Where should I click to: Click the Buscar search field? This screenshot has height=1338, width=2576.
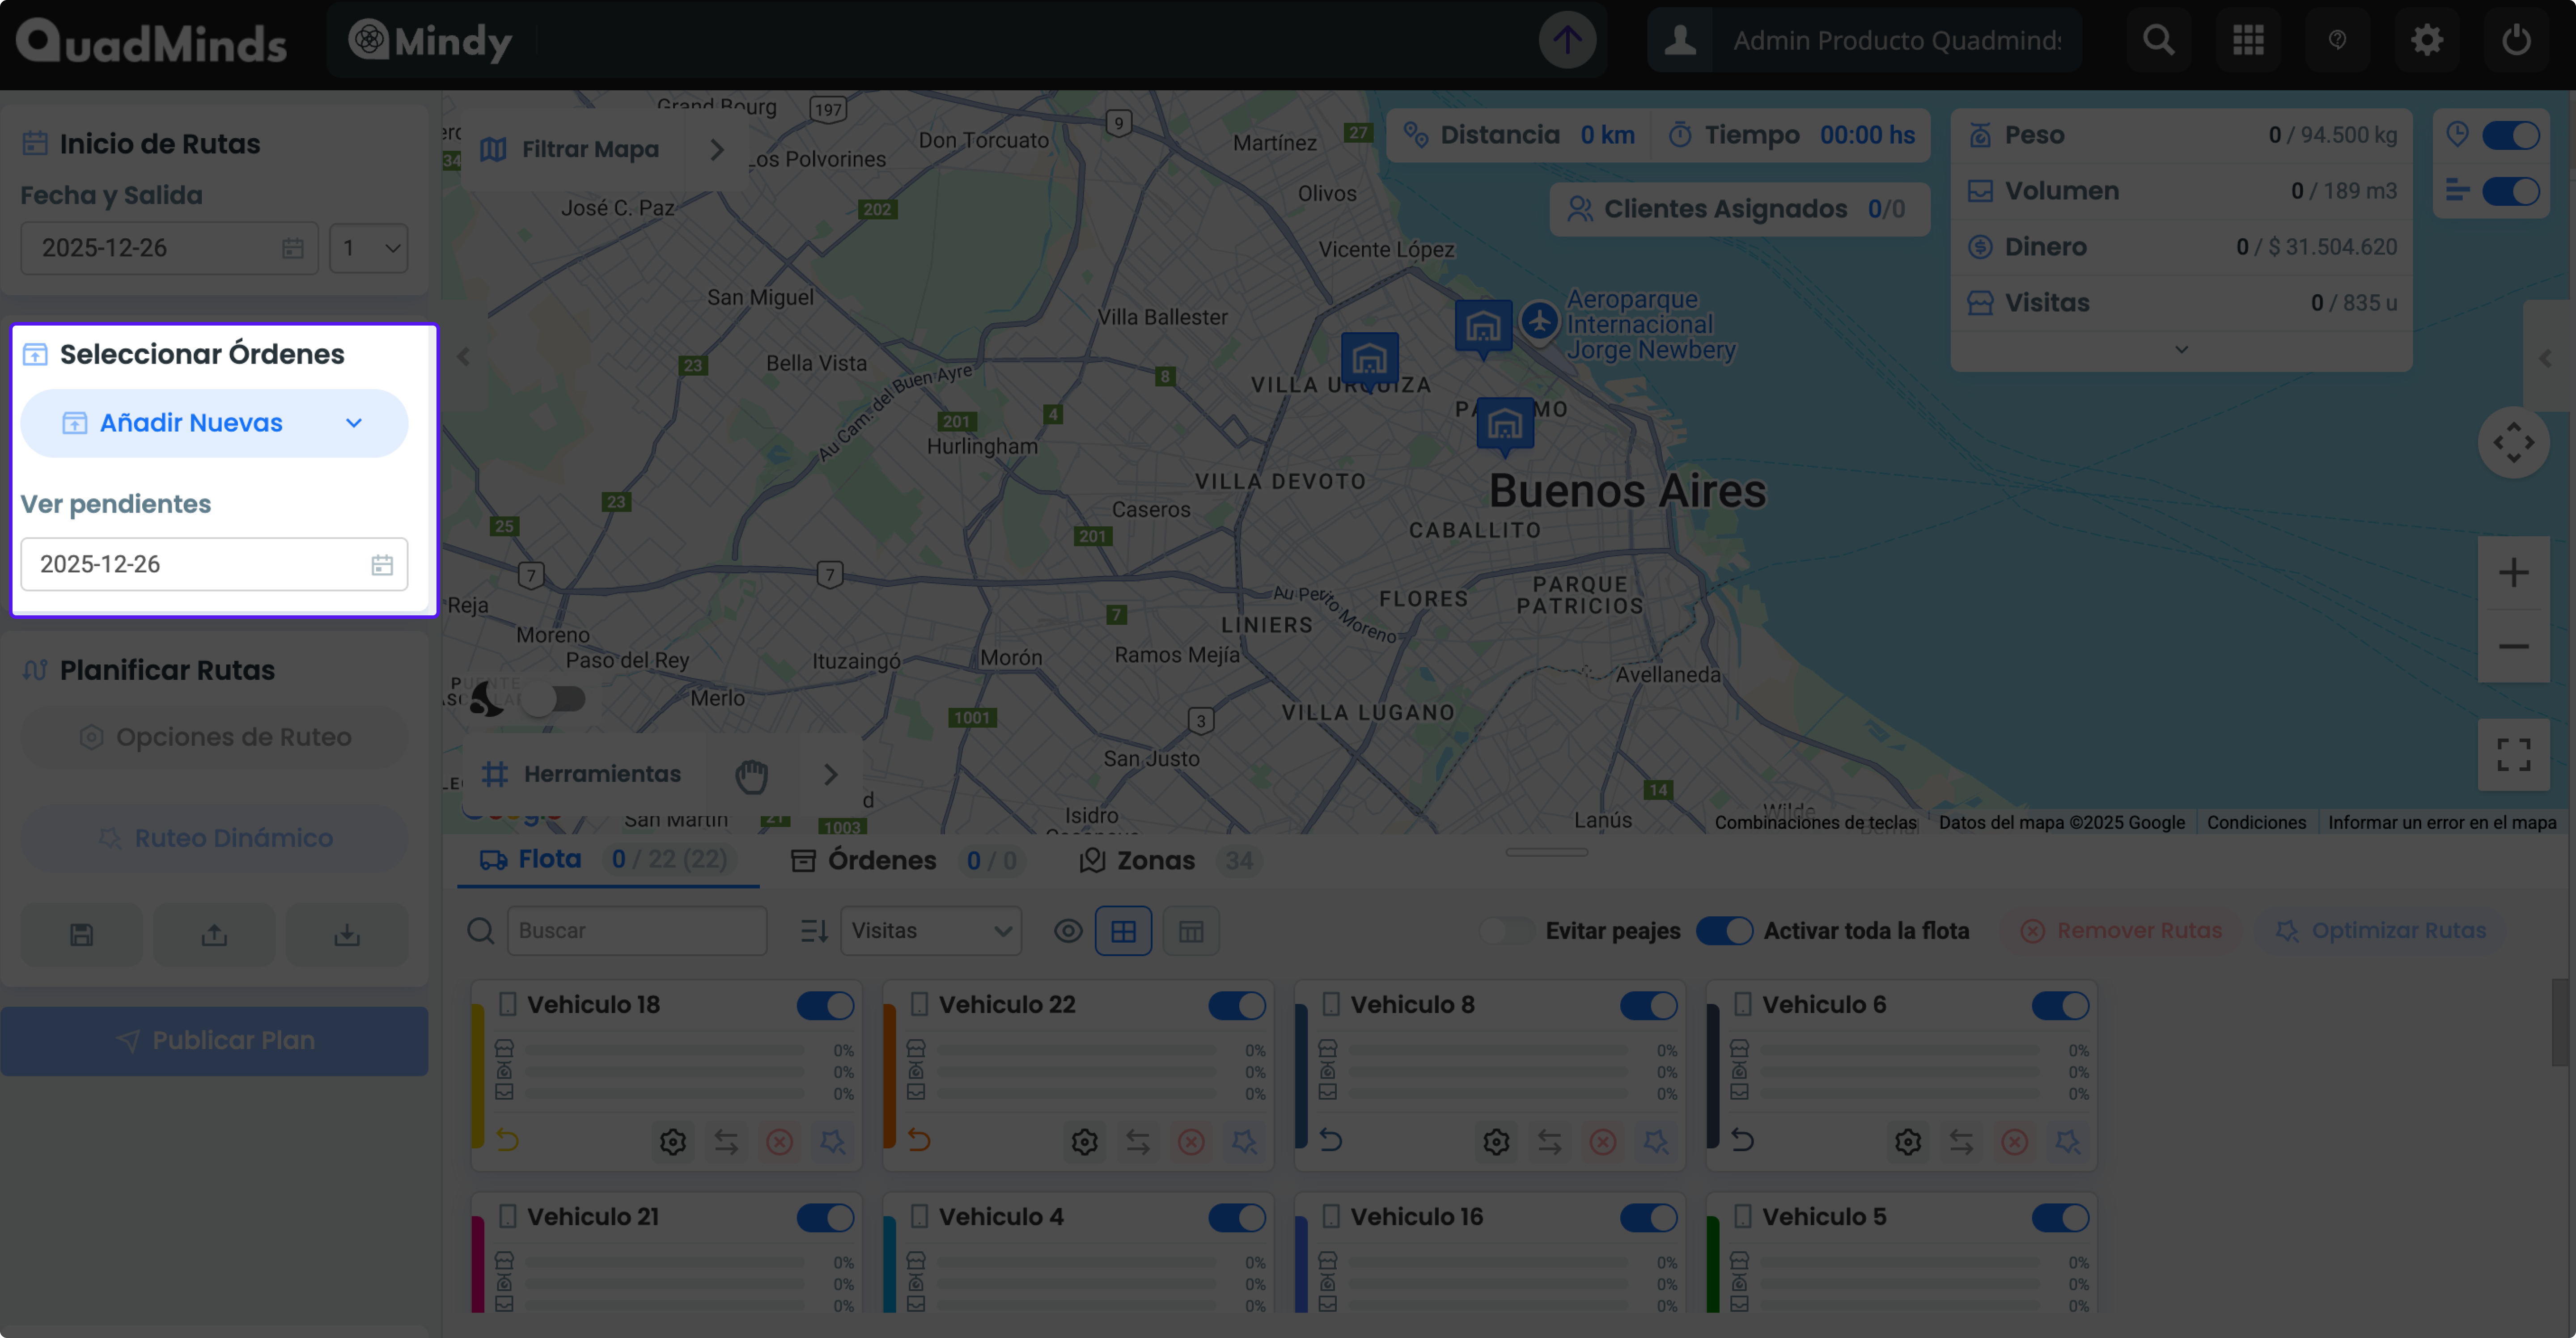[x=637, y=931]
